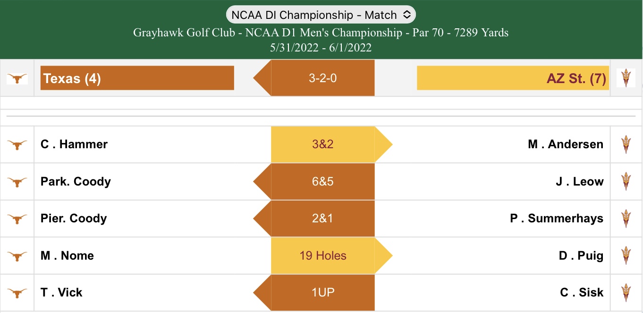The height and width of the screenshot is (313, 643).
Task: Click Longhorns icon beside M. Nome
Action: tap(17, 256)
